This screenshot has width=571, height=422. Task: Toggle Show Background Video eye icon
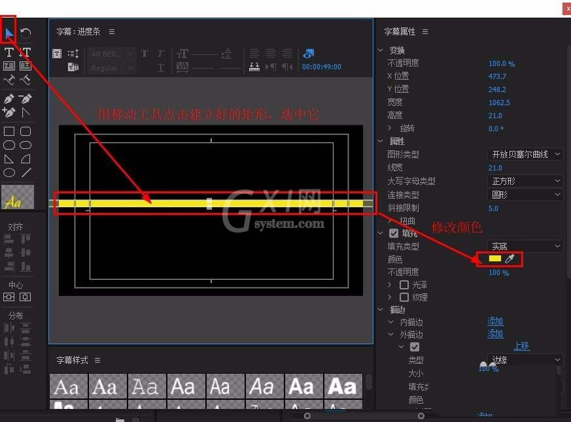[x=308, y=54]
